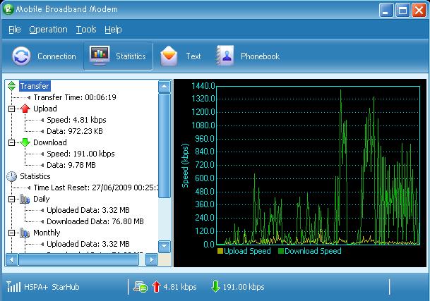
Task: Click the tree scroll right arrow
Action: pyautogui.click(x=152, y=259)
